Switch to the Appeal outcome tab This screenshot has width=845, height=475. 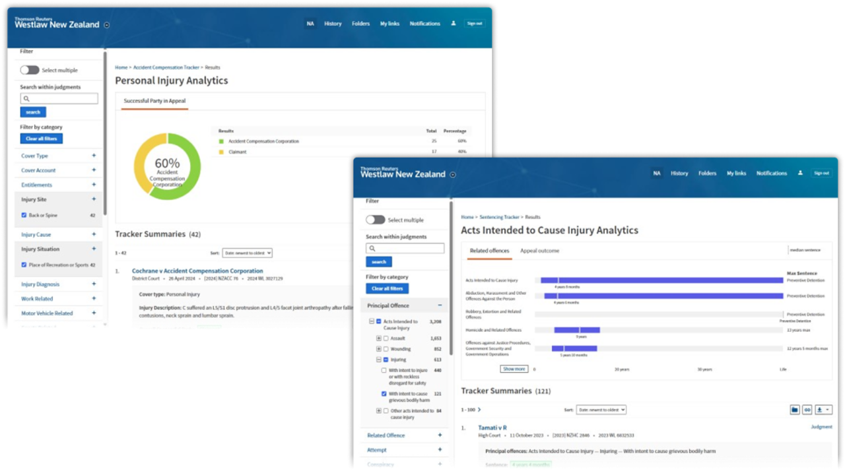coord(539,251)
